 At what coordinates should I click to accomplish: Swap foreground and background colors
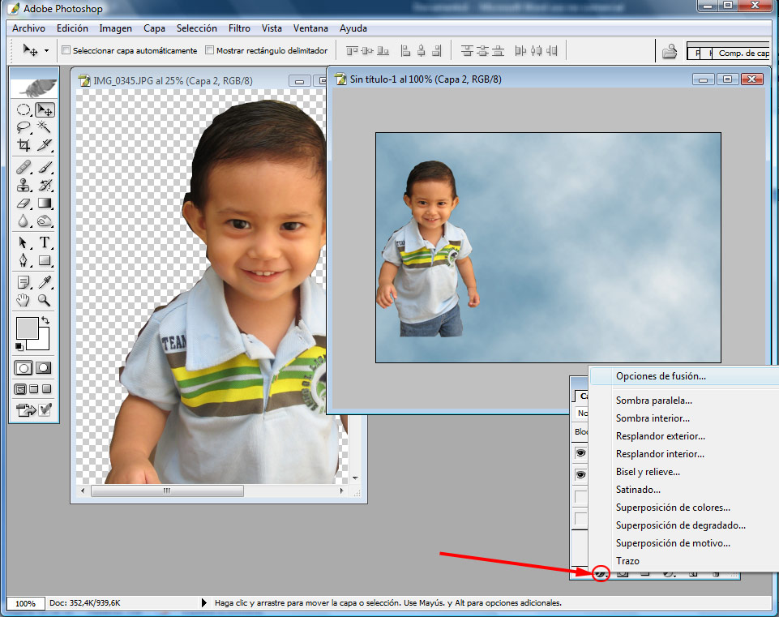click(x=45, y=320)
